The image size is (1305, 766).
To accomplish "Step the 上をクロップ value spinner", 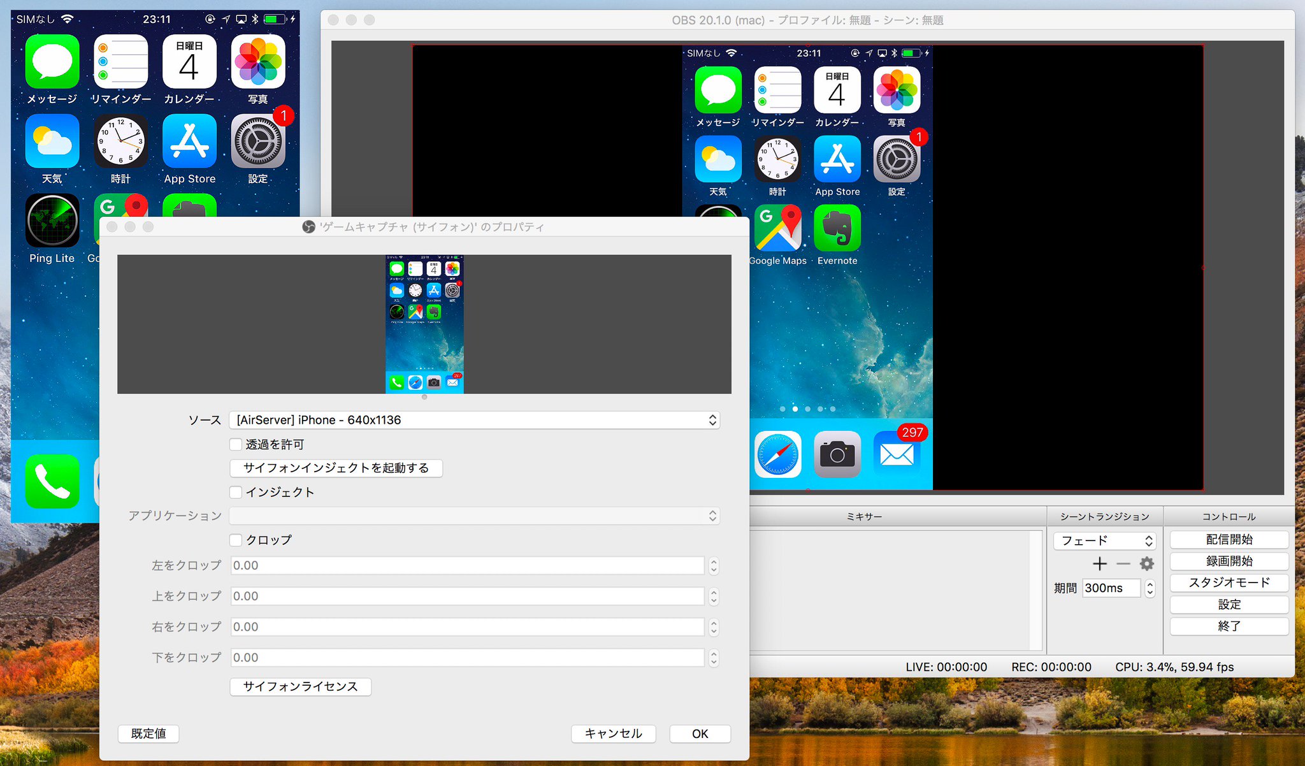I will tap(714, 596).
